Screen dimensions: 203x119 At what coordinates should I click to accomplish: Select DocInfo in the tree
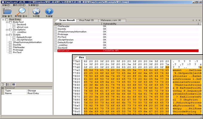(x=17, y=45)
